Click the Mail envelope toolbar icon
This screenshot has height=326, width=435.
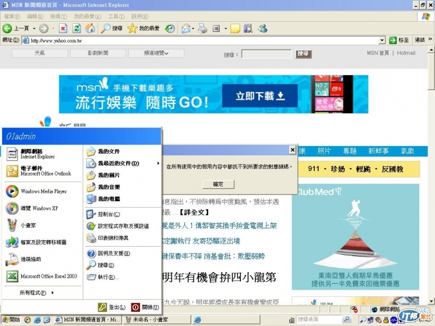[x=185, y=28]
